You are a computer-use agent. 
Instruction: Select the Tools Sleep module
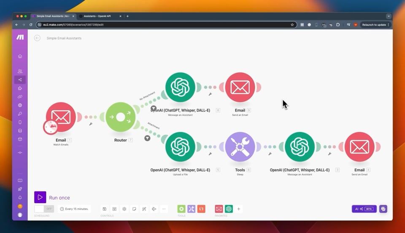click(240, 147)
